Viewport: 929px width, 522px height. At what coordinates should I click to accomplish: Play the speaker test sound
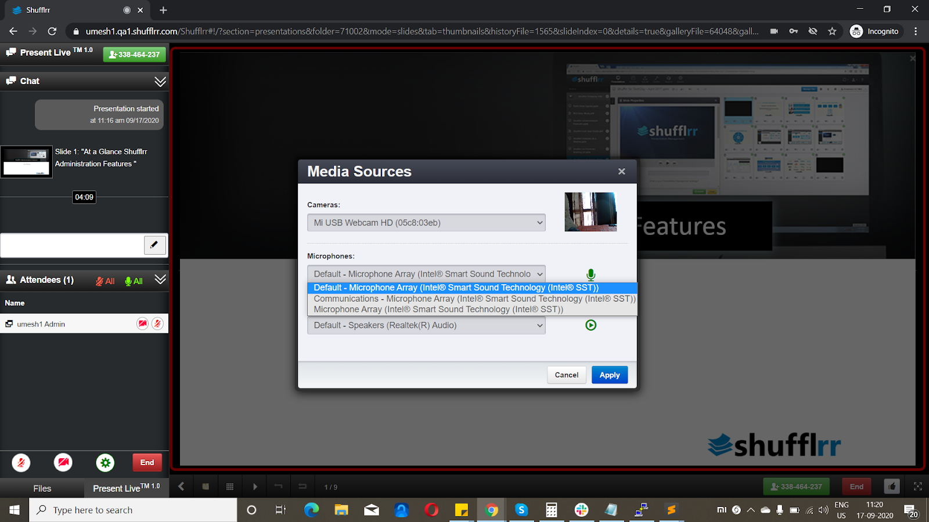pyautogui.click(x=590, y=325)
